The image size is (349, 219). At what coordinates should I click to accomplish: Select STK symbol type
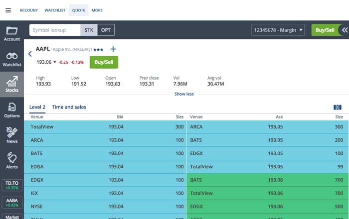click(x=89, y=30)
